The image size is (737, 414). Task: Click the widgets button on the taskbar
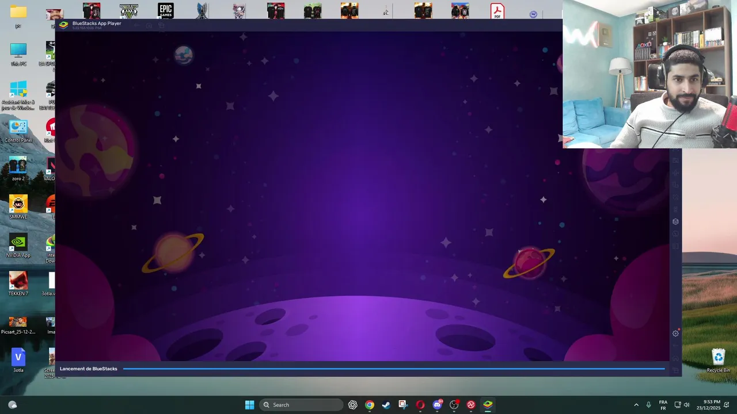tap(13, 405)
